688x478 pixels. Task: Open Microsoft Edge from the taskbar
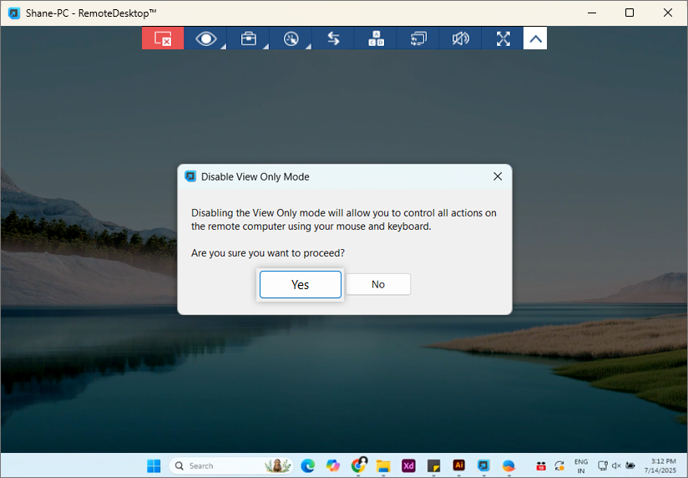pyautogui.click(x=308, y=465)
